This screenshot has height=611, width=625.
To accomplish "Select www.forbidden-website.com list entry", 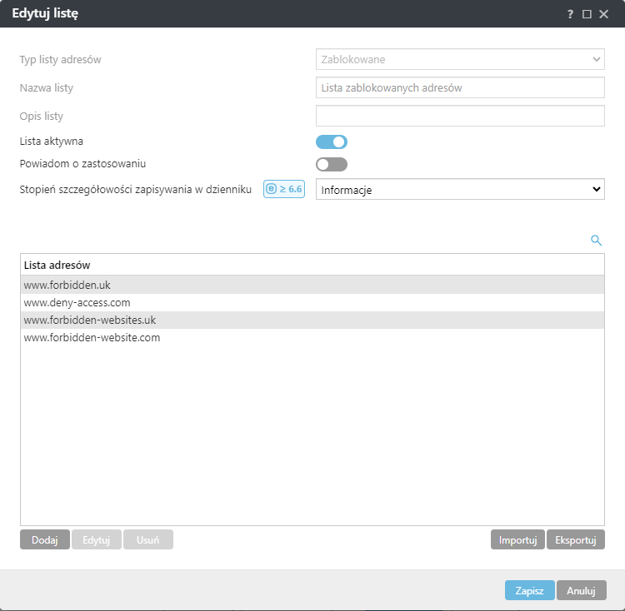I will point(92,338).
